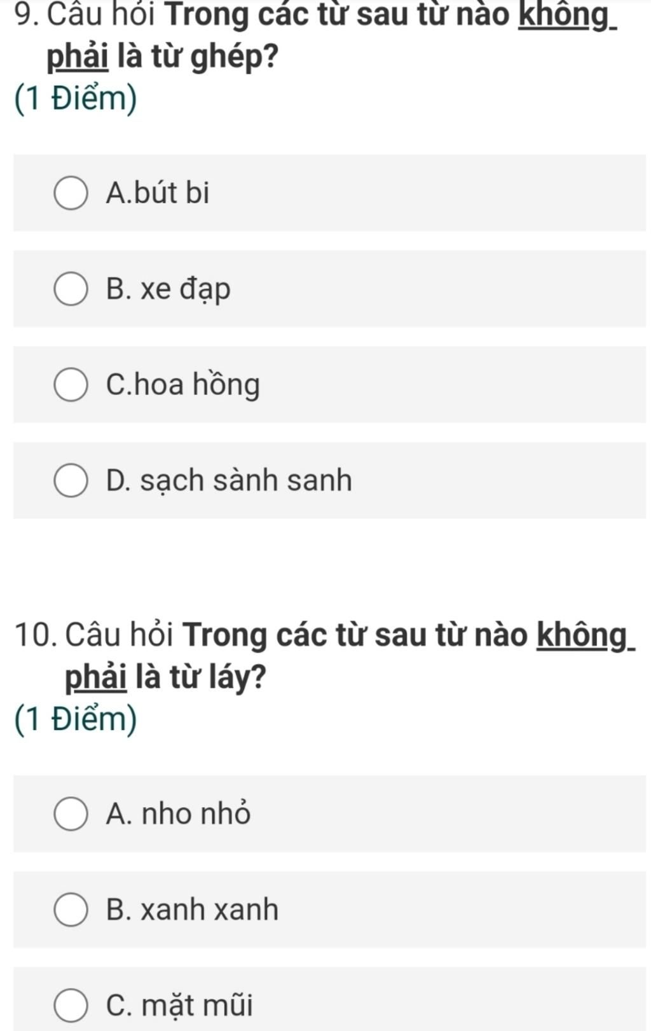Click '(1 Điểm)' under question 9
The height and width of the screenshot is (1031, 651).
pyautogui.click(x=75, y=100)
